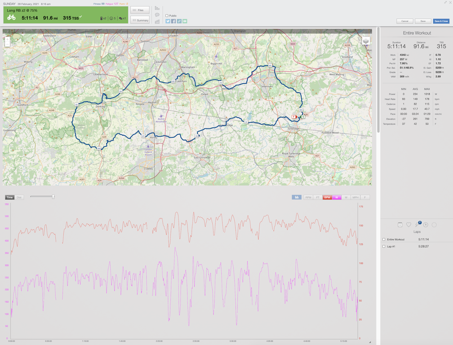Click the mile 18 marker on map route

196,136
